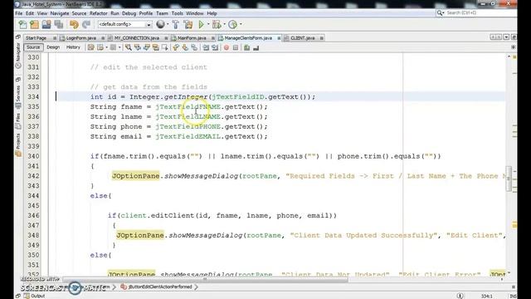
Task: Open the Projects side panel
Action: point(18,145)
